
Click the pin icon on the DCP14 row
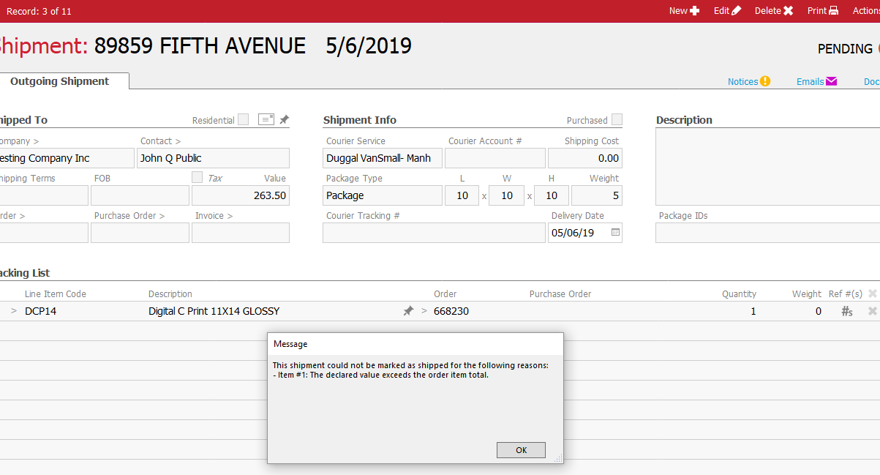coord(408,311)
